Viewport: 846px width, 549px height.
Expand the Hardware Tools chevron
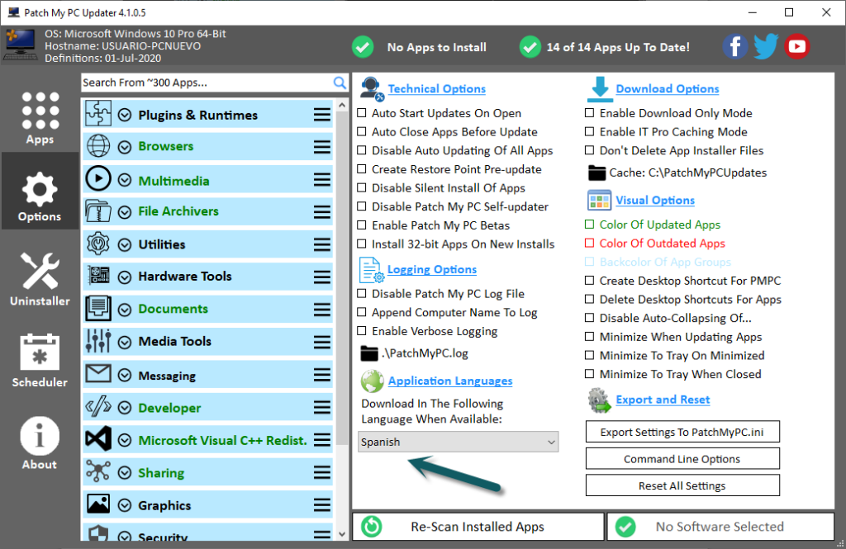[x=125, y=277]
